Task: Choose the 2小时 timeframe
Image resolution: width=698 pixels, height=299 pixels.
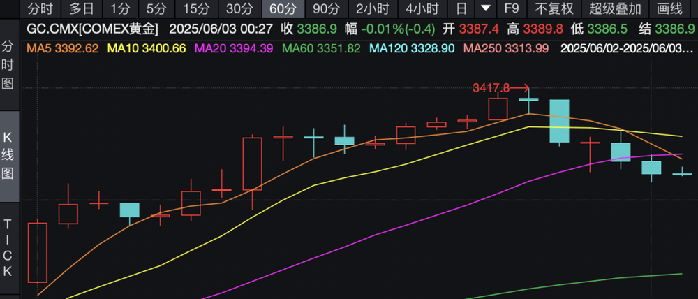Action: point(373,8)
